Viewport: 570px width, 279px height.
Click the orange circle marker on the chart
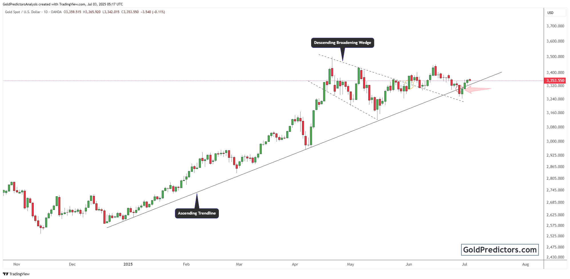409,85
